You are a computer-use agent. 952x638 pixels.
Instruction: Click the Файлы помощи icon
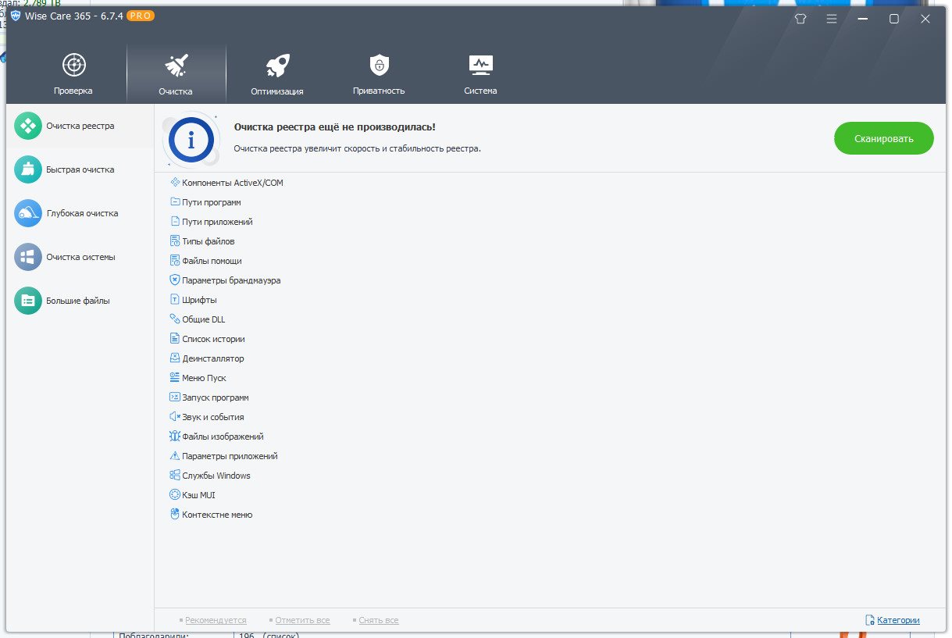[175, 260]
